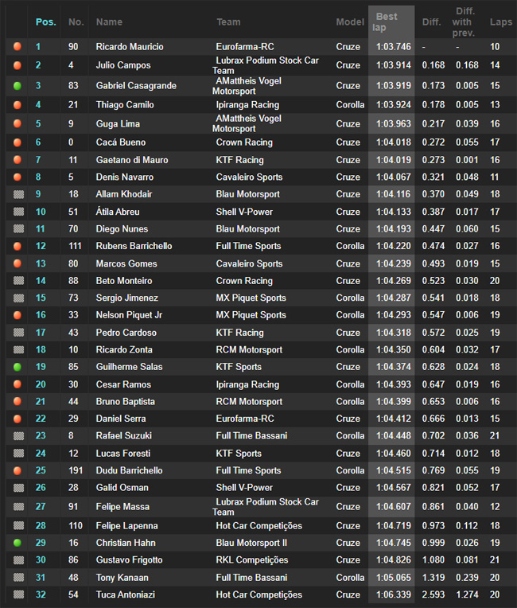Click best lap time 1:03.746
Viewport: 517px width, 608px height.
(x=394, y=47)
